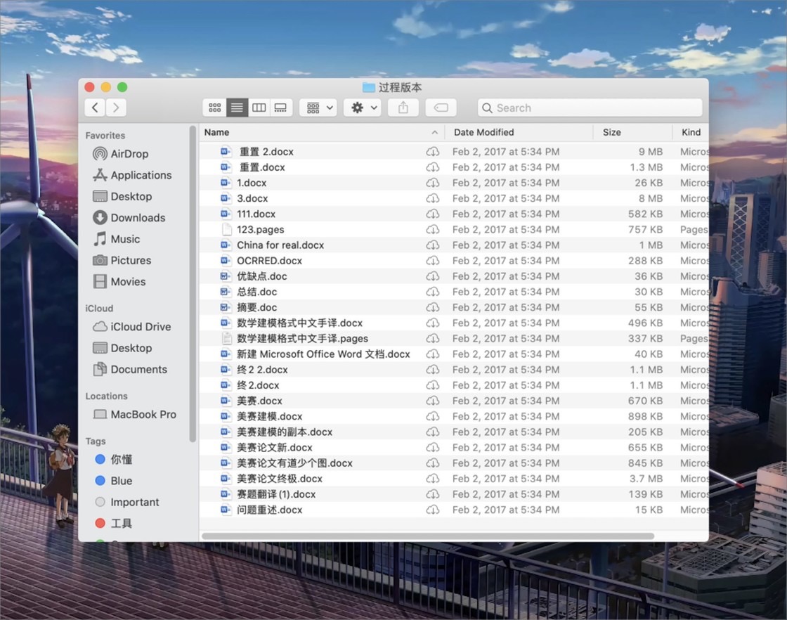Switch to list view

237,108
